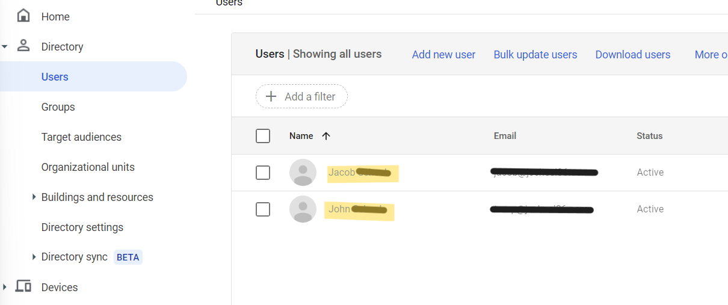
Task: Expand the Directory sync submenu
Action: point(34,257)
